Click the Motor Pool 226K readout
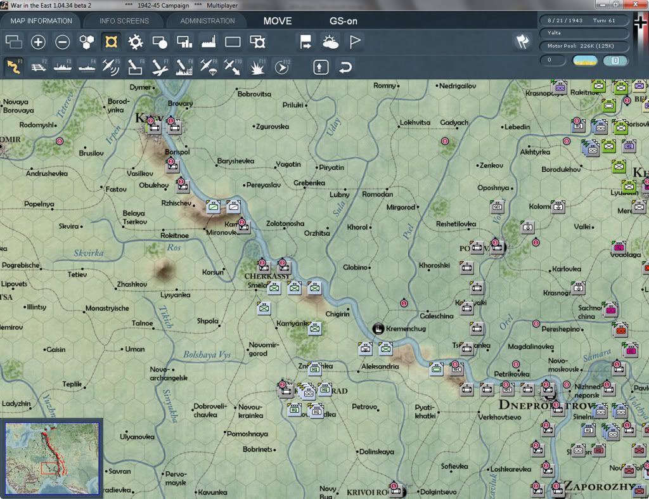Screen dimensions: 649x499 [583, 46]
